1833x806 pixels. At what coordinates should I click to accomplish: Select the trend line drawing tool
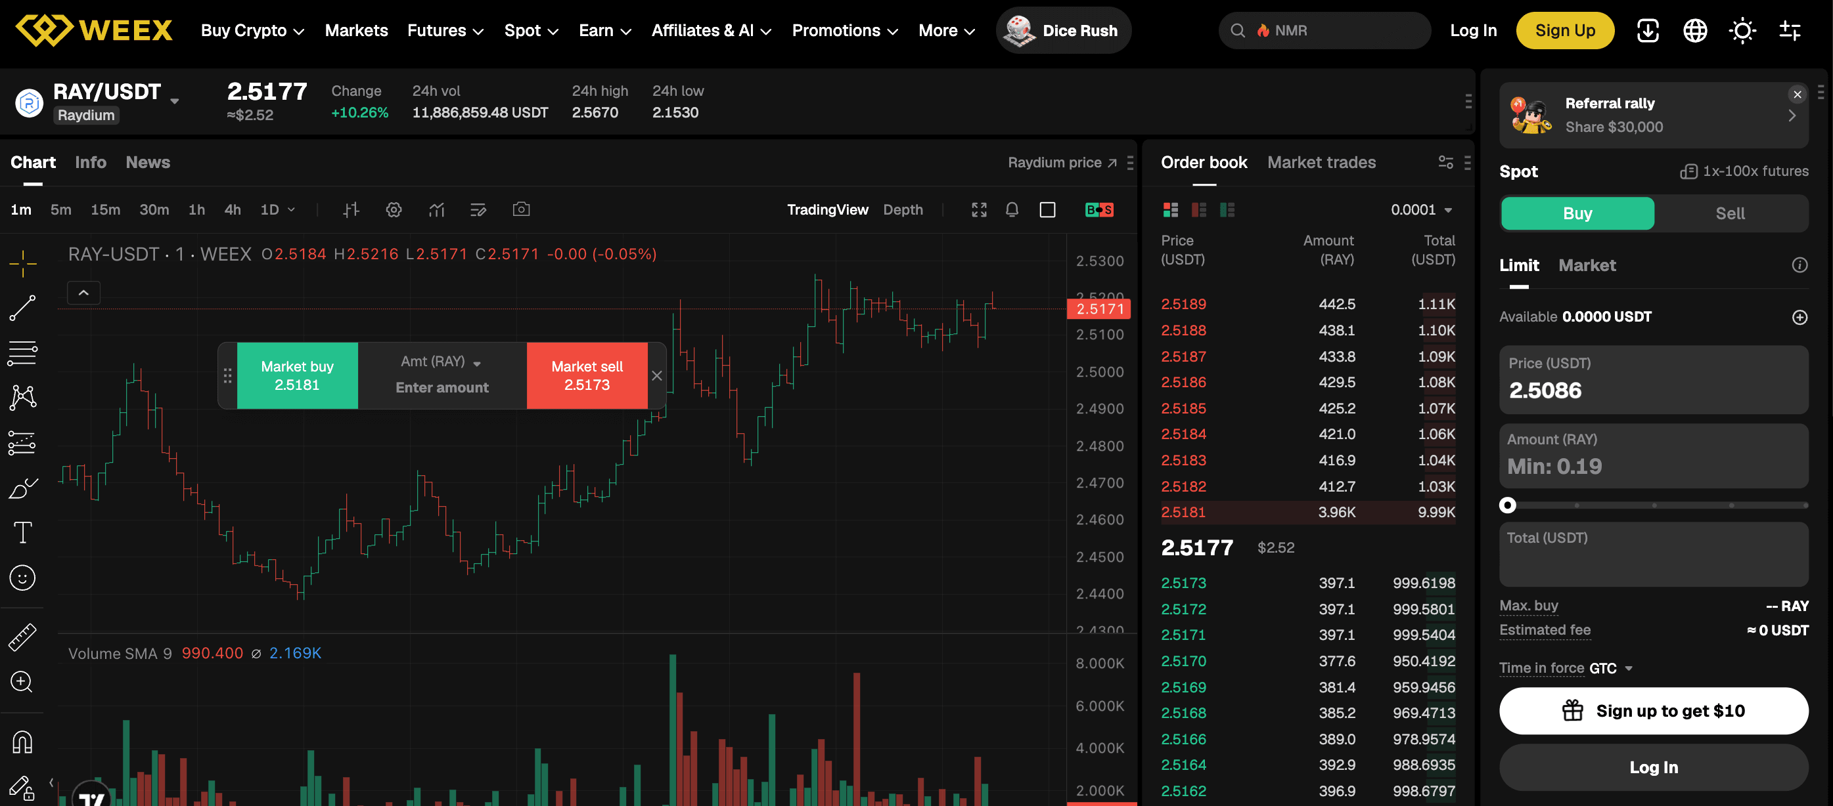click(22, 308)
